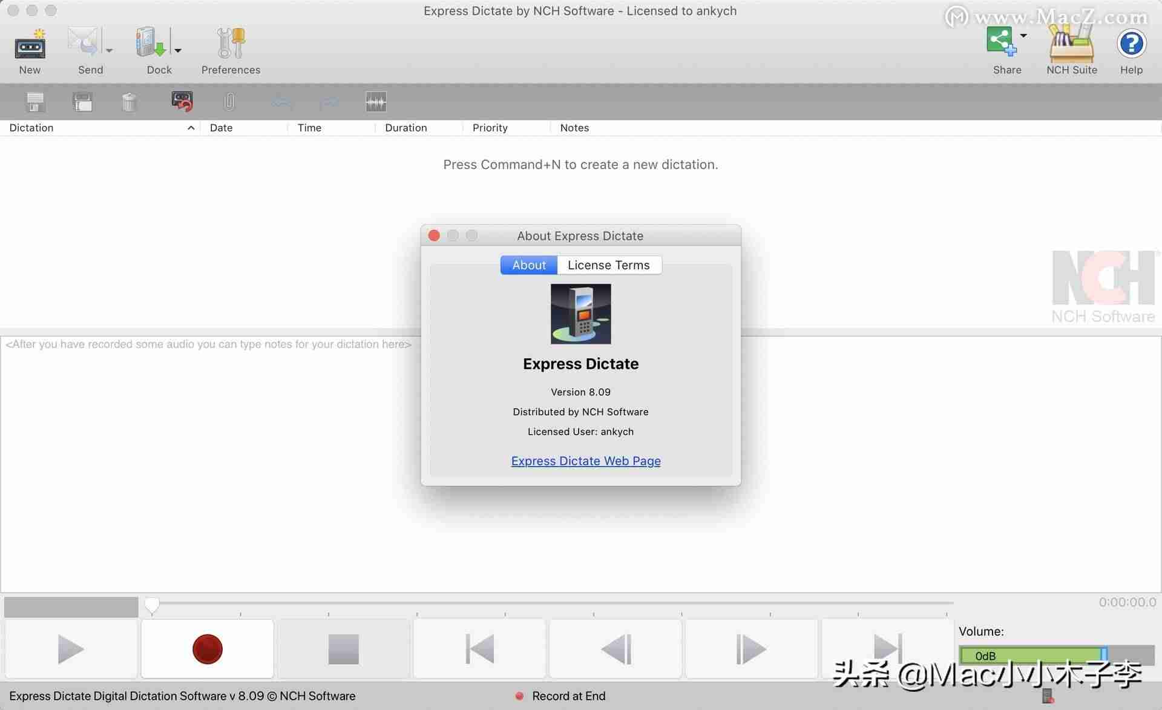Sort list by Priority column
This screenshot has height=710, width=1162.
pos(507,128)
